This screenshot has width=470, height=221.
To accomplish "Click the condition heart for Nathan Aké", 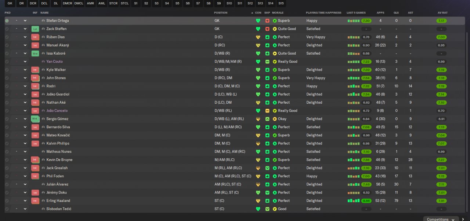I will [258, 103].
